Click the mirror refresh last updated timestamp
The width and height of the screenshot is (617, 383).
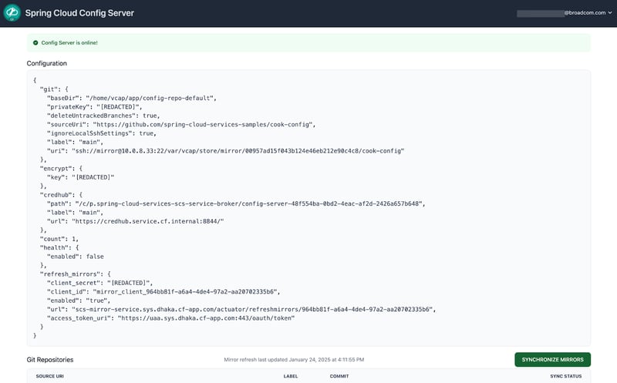coord(294,360)
